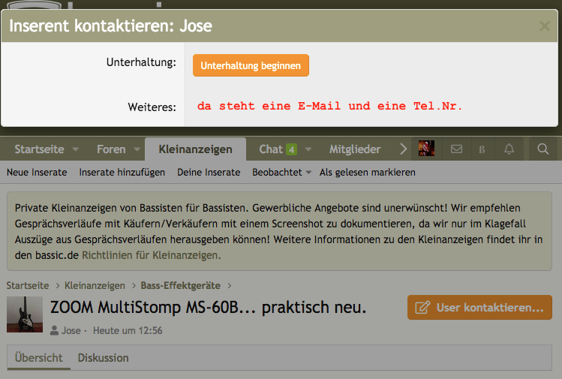Switch to the Diskussion tab
The height and width of the screenshot is (379, 562).
(104, 357)
